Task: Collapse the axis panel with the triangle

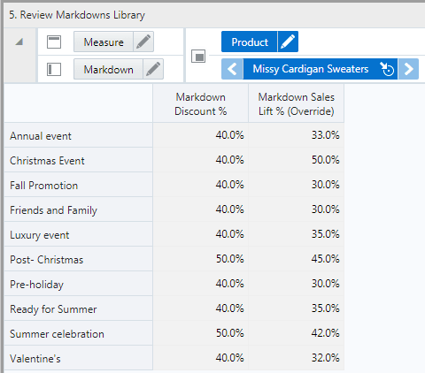Action: 19,42
